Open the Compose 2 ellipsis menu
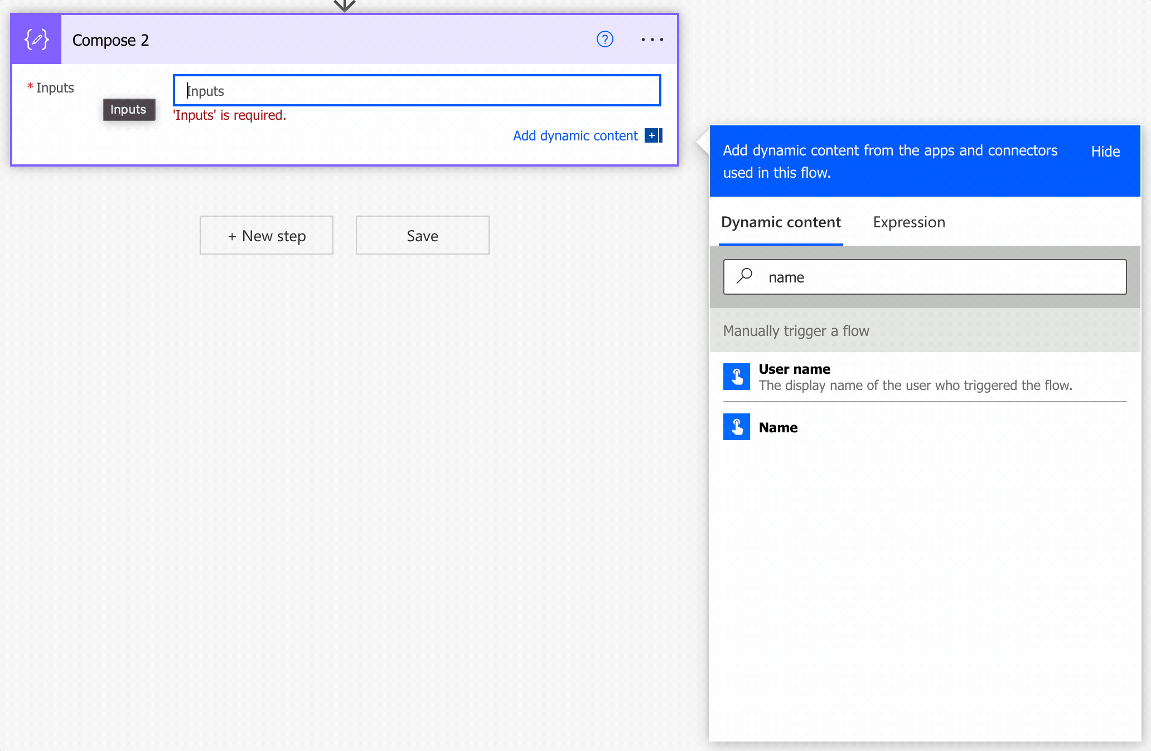Image resolution: width=1151 pixels, height=751 pixels. 652,40
